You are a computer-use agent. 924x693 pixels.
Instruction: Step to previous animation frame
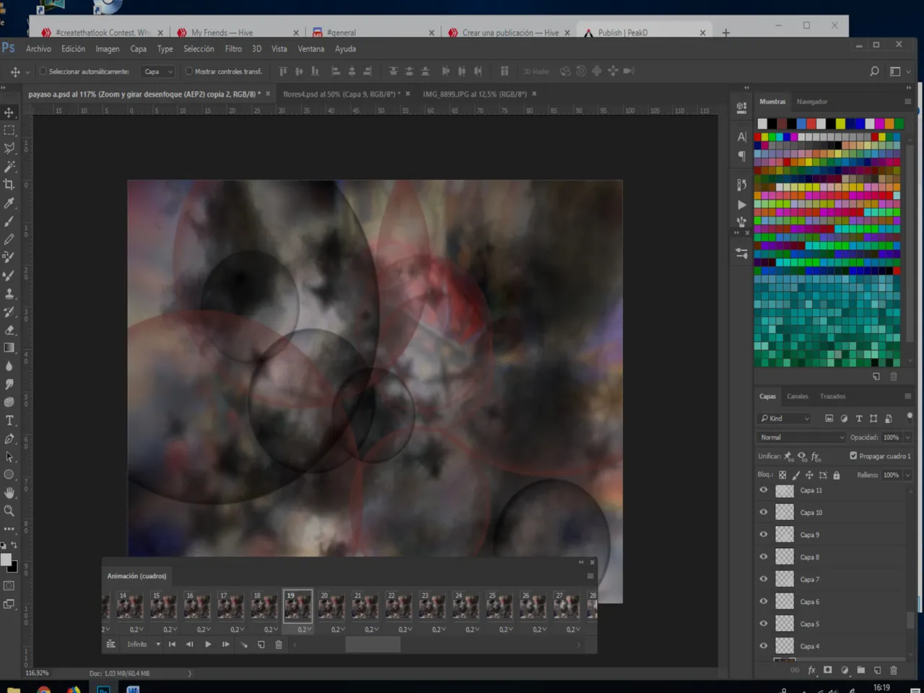190,645
